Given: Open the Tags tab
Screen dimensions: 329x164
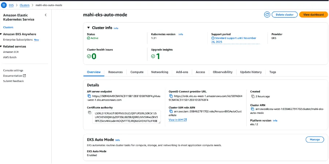Looking at the screenshot, I should click(273, 72).
